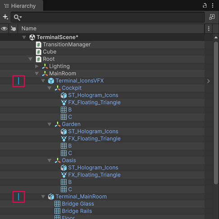Click transform axes icon beside Lighting
219x219 pixels.
45,66
